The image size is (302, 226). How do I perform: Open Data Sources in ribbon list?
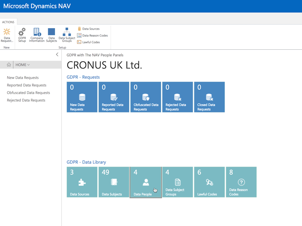[x=89, y=29]
